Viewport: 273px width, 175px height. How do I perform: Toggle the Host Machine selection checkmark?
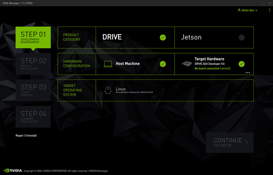coord(163,64)
